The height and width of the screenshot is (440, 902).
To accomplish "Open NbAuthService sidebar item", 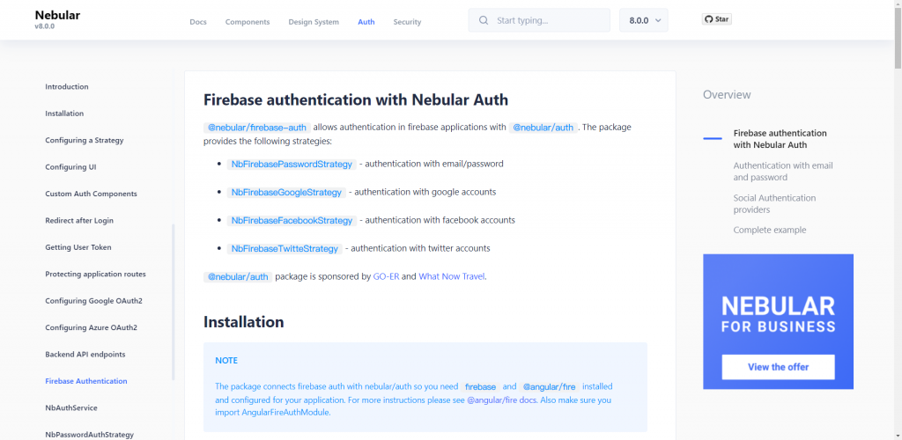I will click(x=71, y=407).
